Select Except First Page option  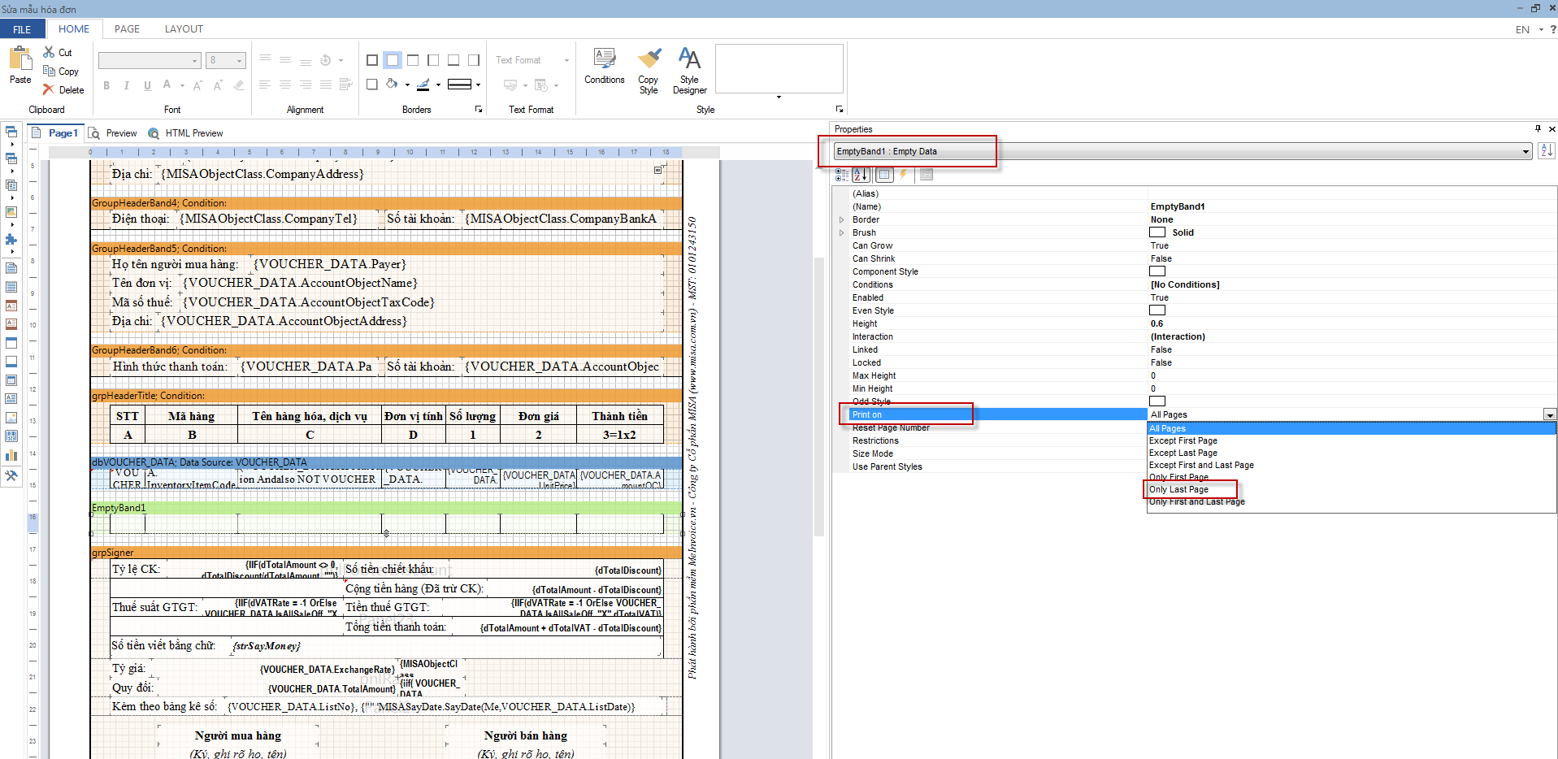coord(1183,440)
